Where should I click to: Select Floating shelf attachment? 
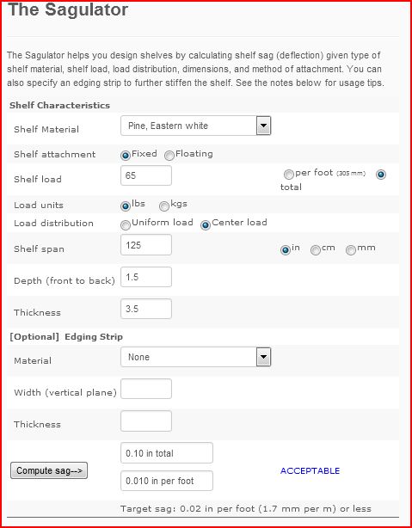pyautogui.click(x=169, y=156)
